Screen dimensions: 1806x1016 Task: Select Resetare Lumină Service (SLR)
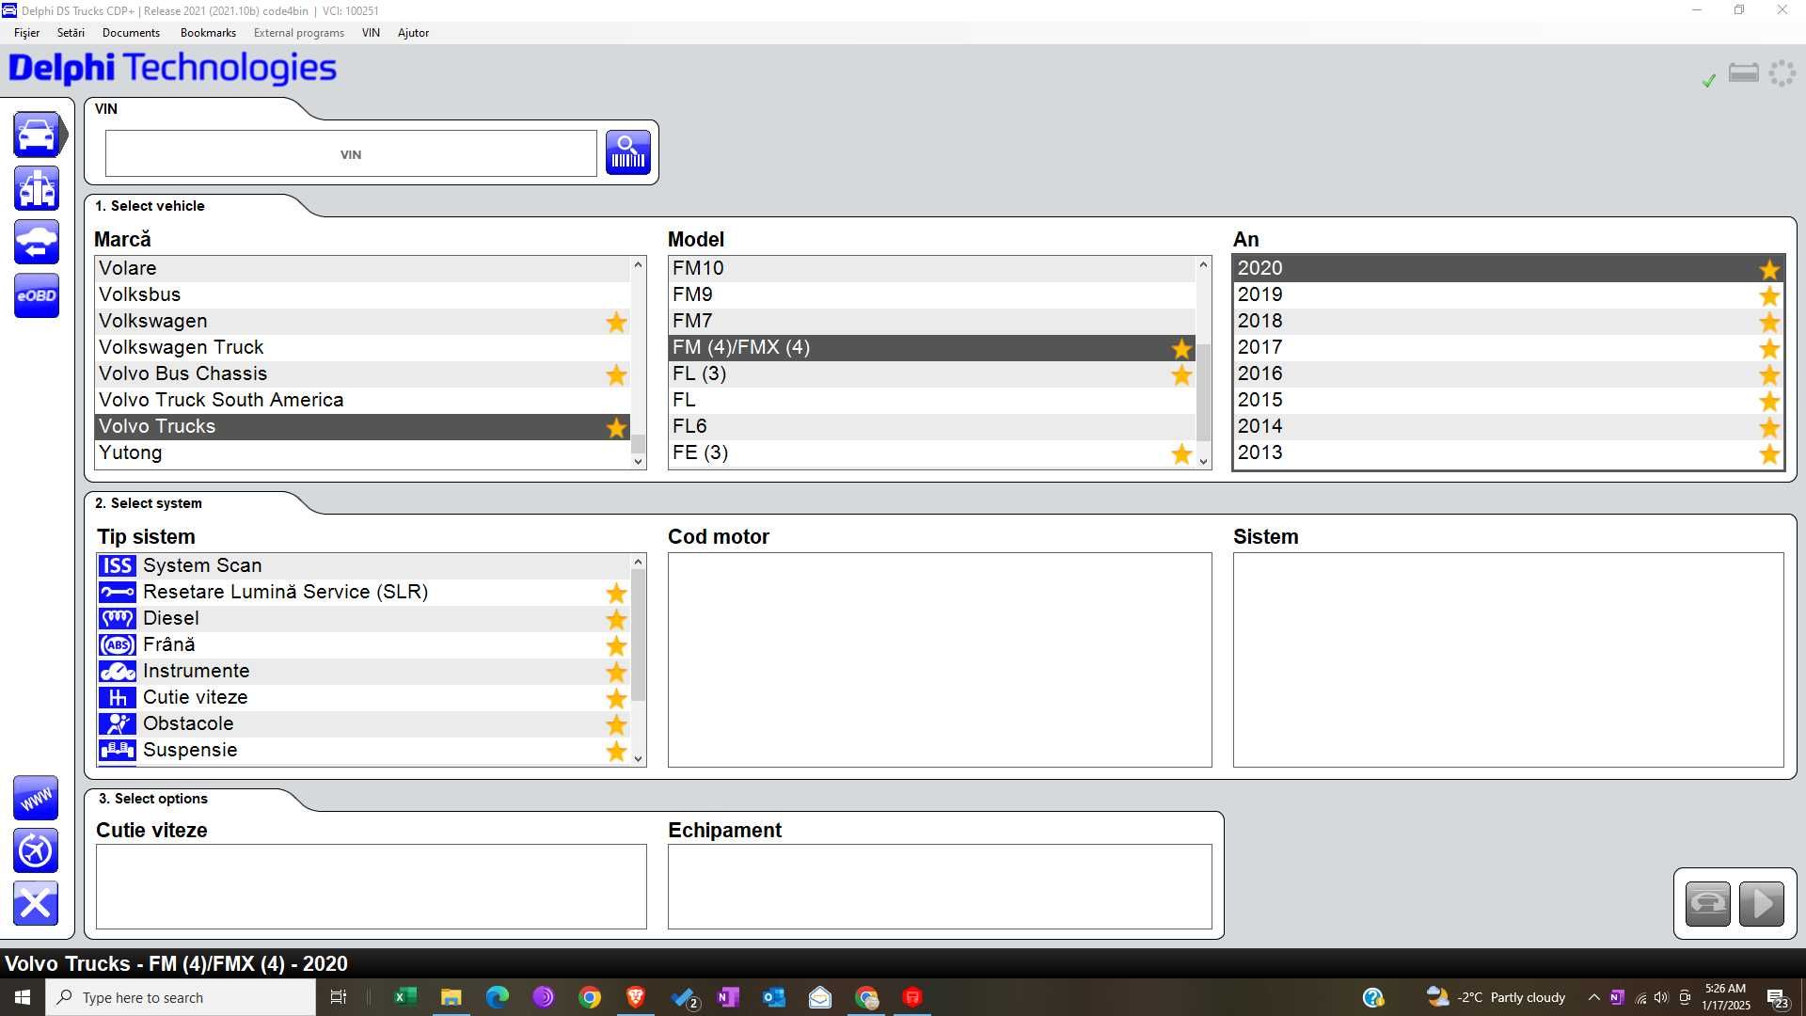pos(362,592)
